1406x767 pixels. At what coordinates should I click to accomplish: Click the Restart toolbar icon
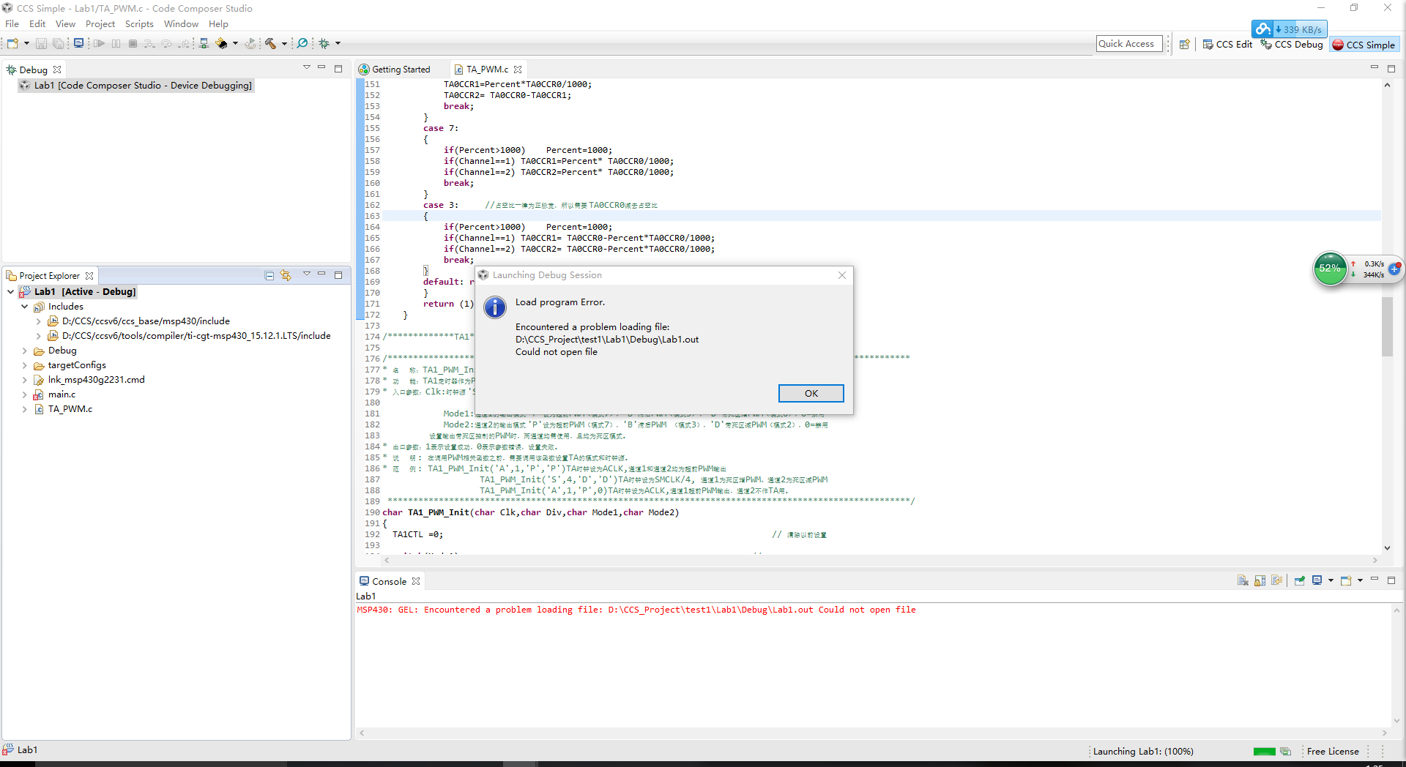coord(250,44)
